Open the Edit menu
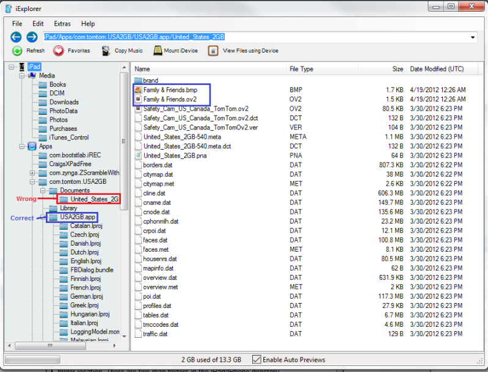Viewport: 488px width, 372px height. click(38, 24)
